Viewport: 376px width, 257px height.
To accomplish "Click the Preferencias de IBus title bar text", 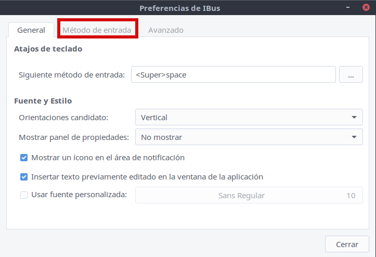I will click(x=188, y=8).
